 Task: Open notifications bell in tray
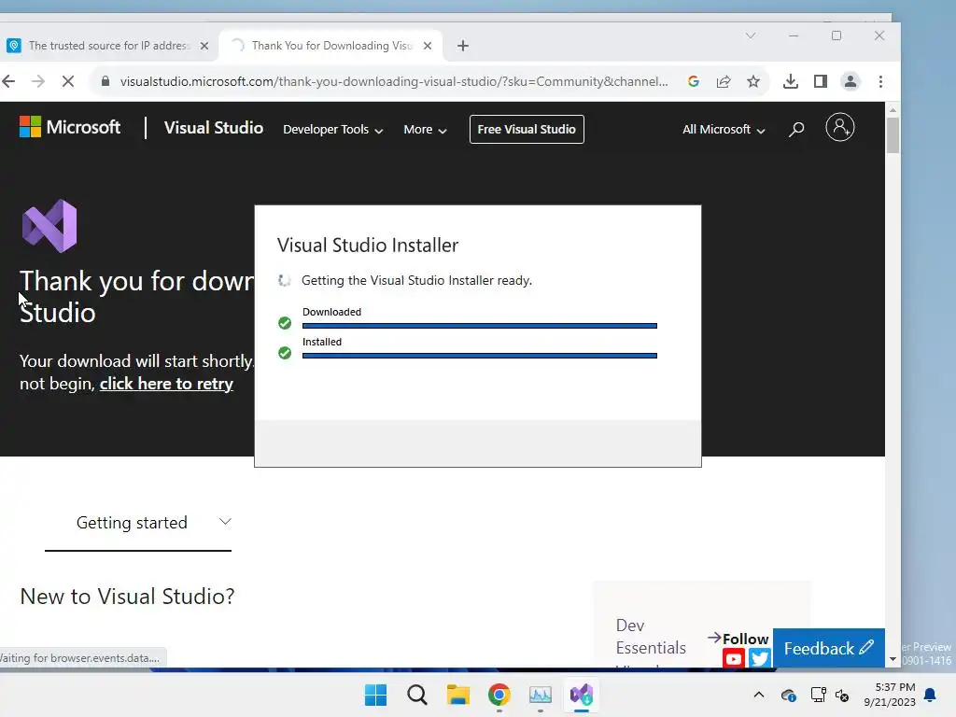tap(930, 695)
